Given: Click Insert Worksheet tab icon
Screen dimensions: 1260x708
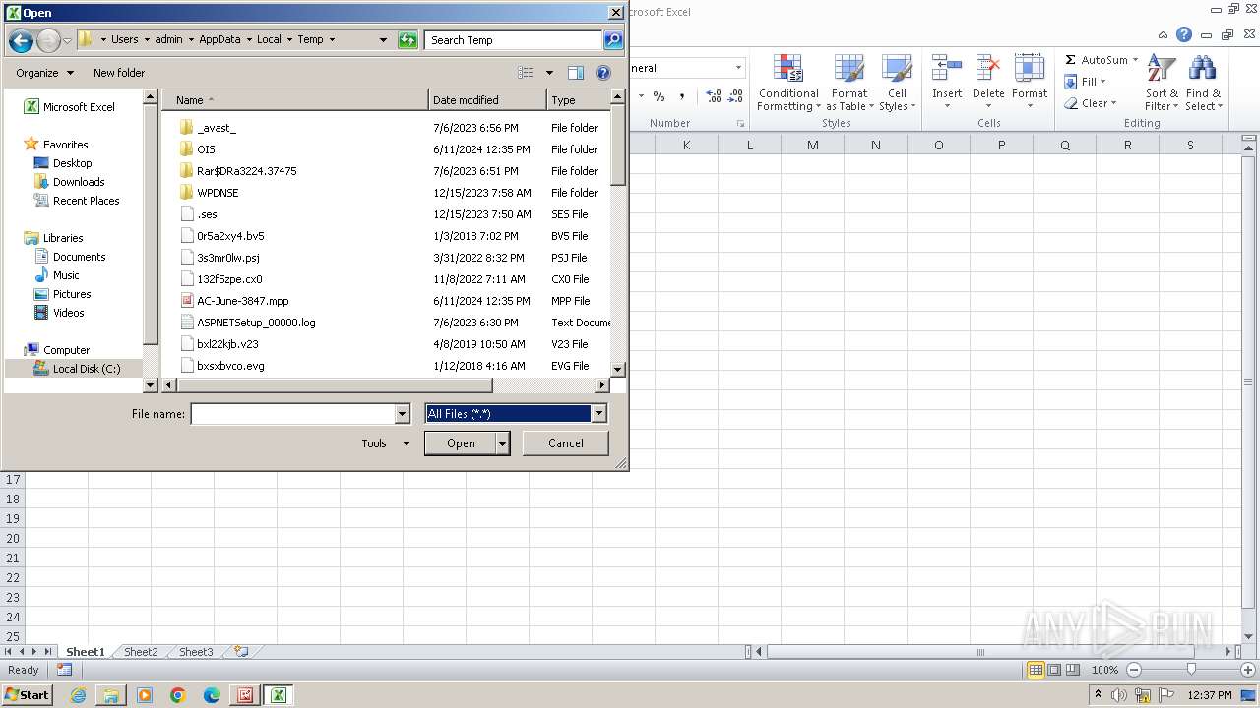Looking at the screenshot, I should 241,652.
